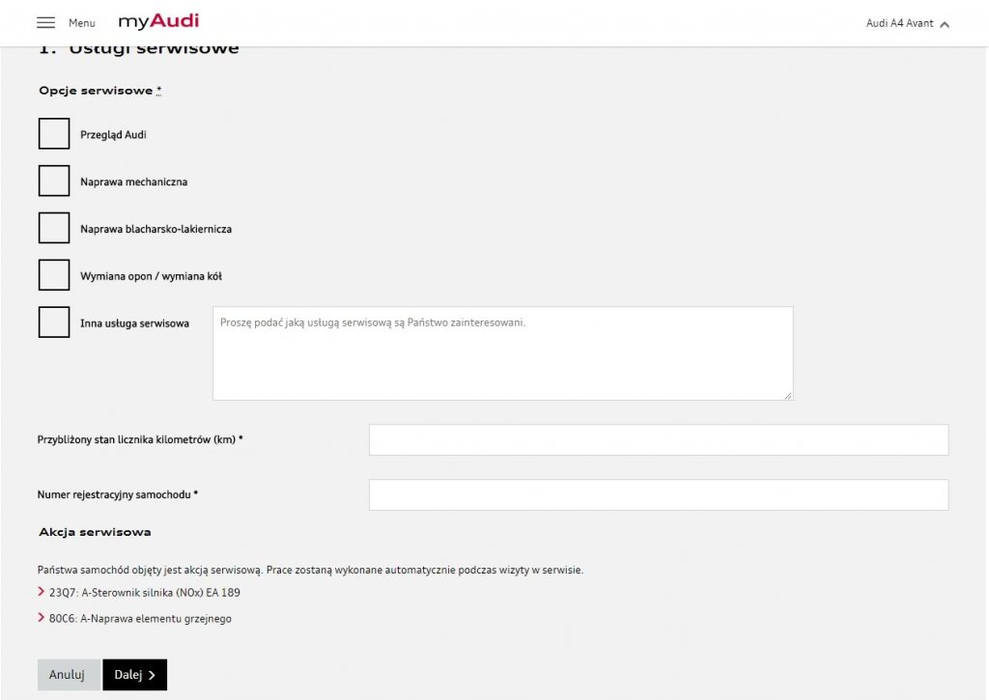This screenshot has height=700, width=989.
Task: Toggle the Inna usługa serwisowa checkbox
Action: [x=54, y=322]
